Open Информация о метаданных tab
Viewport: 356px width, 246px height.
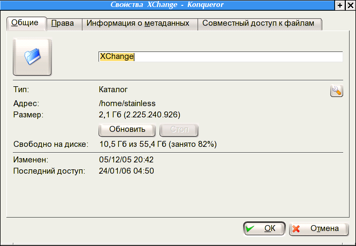click(140, 24)
